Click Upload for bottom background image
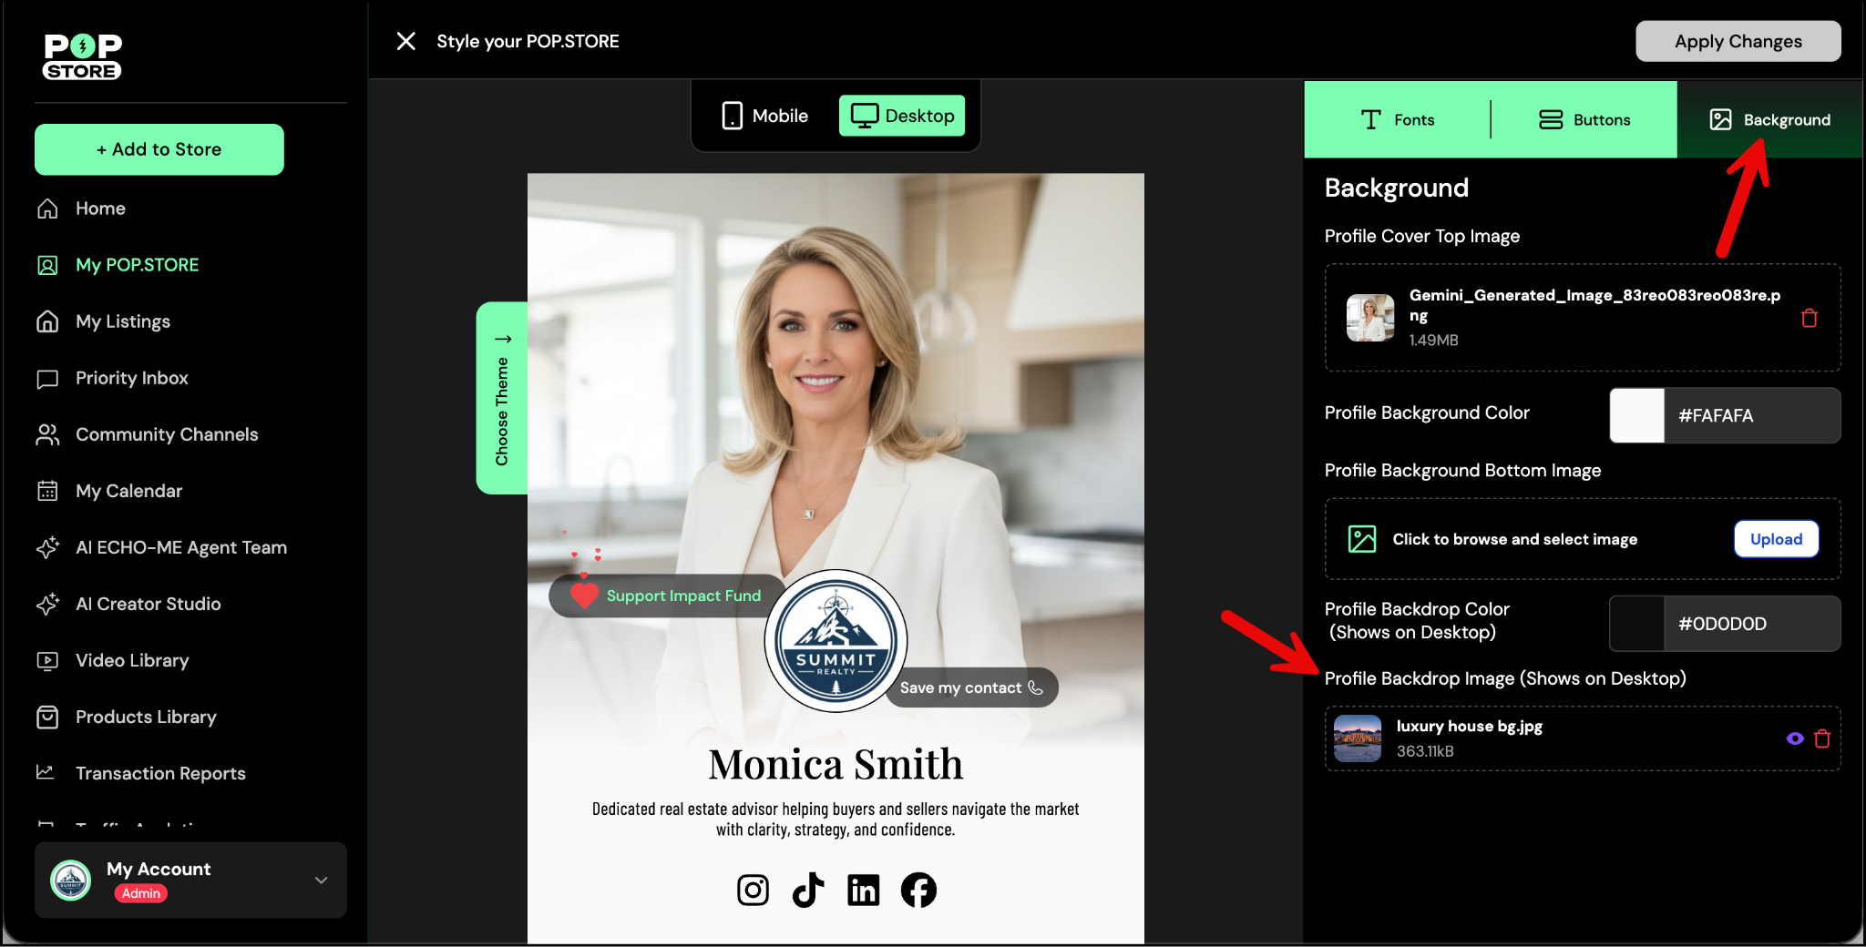This screenshot has height=947, width=1866. pyautogui.click(x=1776, y=539)
